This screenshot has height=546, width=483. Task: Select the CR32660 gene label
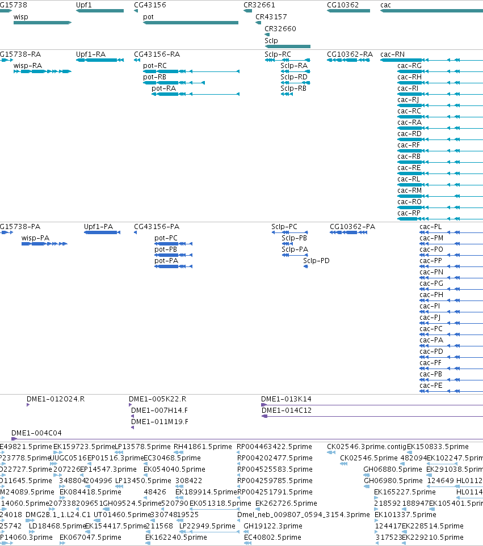coord(280,28)
